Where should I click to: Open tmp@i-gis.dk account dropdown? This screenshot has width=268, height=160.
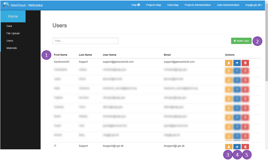(x=254, y=5)
